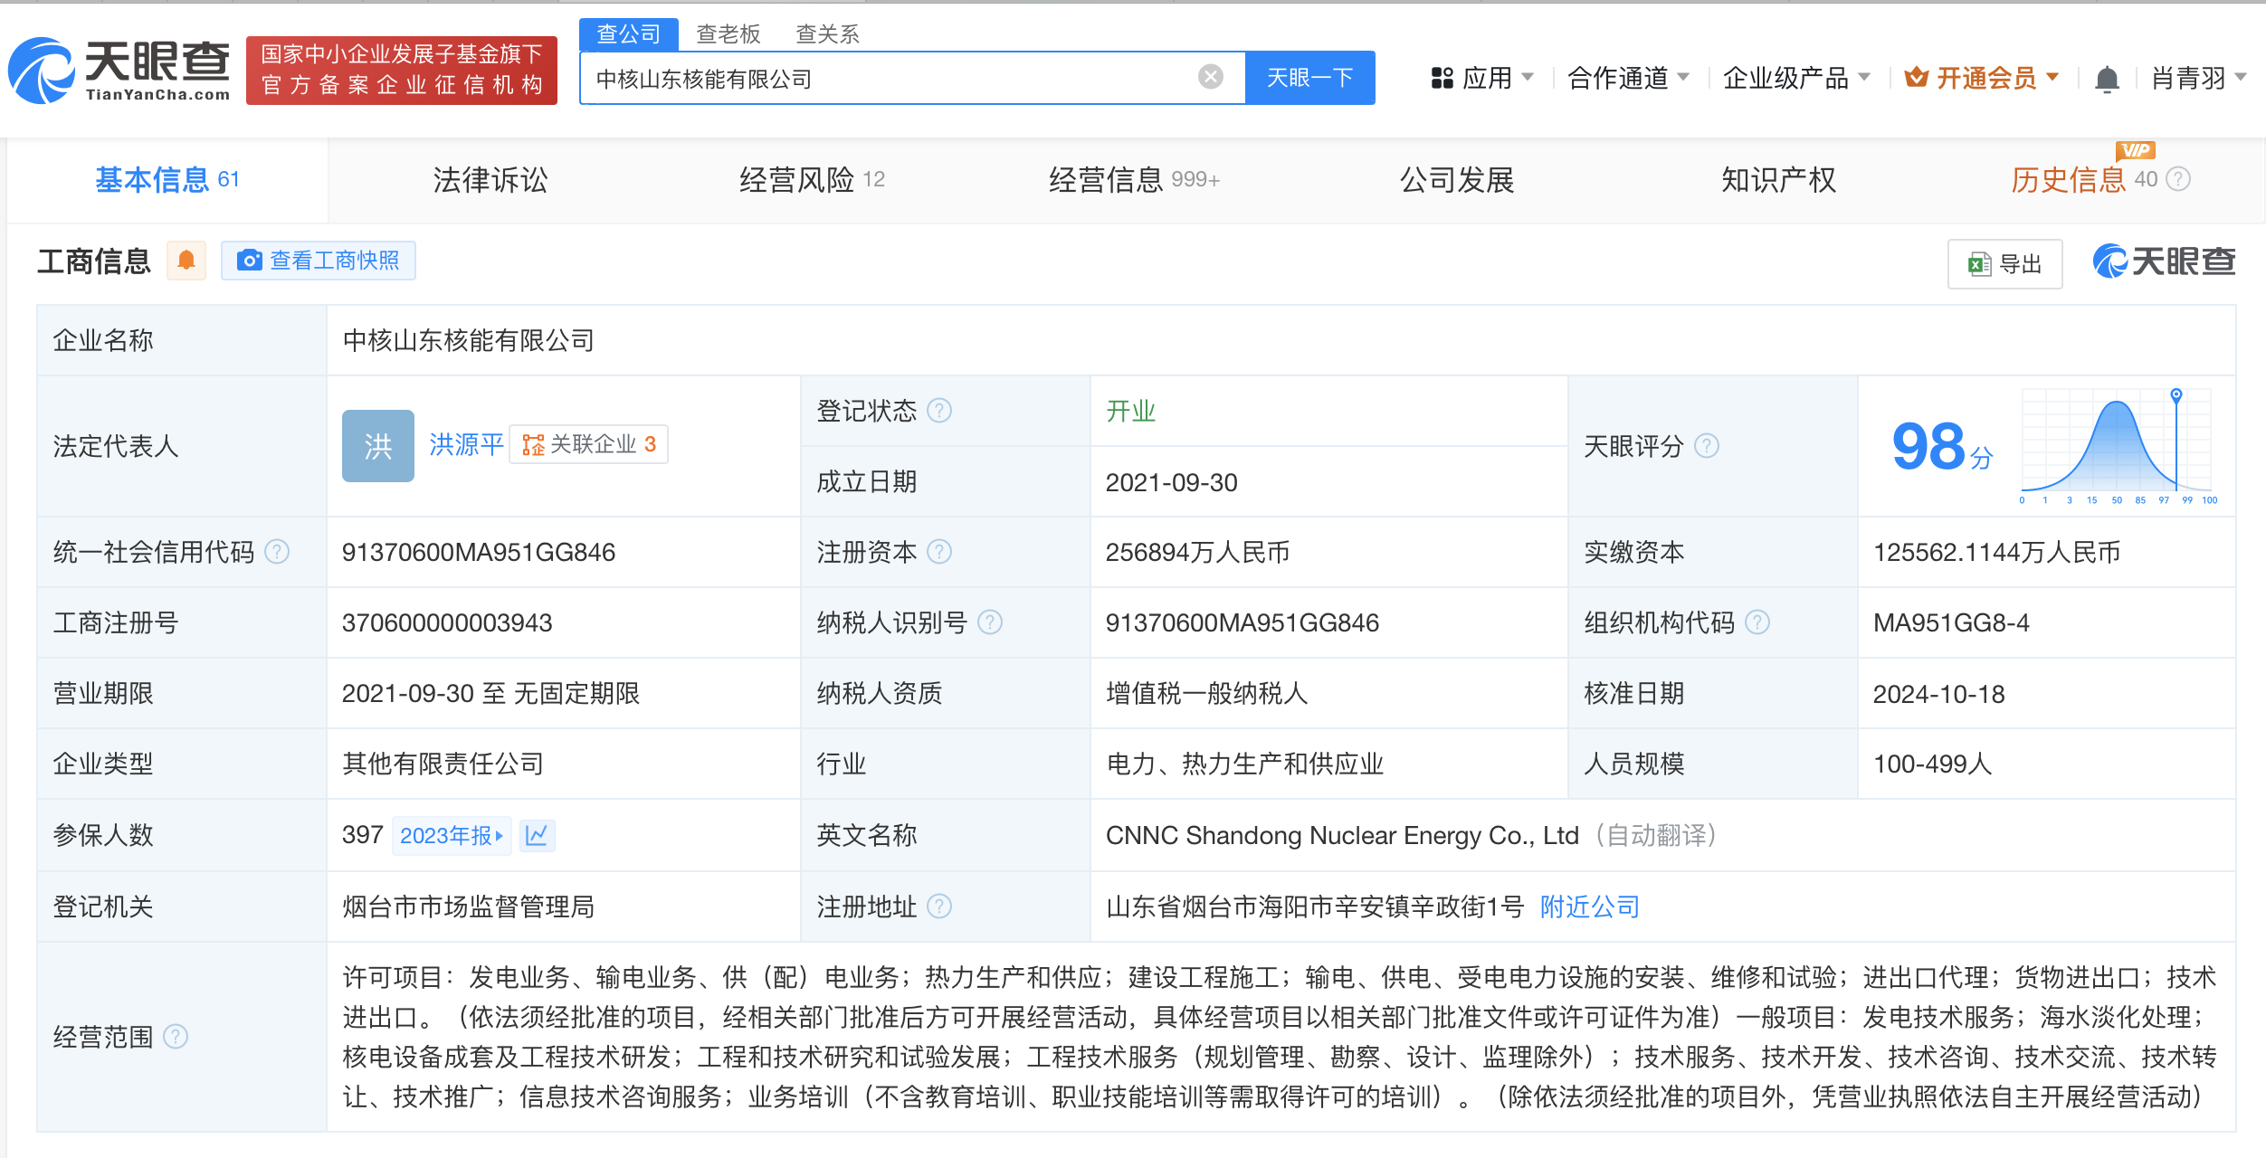Screen dimensions: 2266x1158
Task: Switch to the 查老板 search tab
Action: point(727,33)
